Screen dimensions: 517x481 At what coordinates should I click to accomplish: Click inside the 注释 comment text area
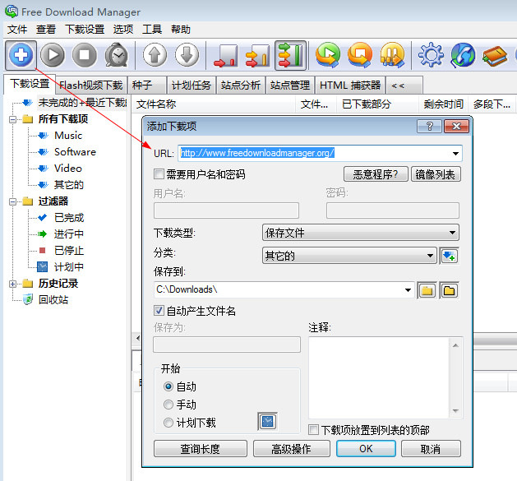click(379, 378)
